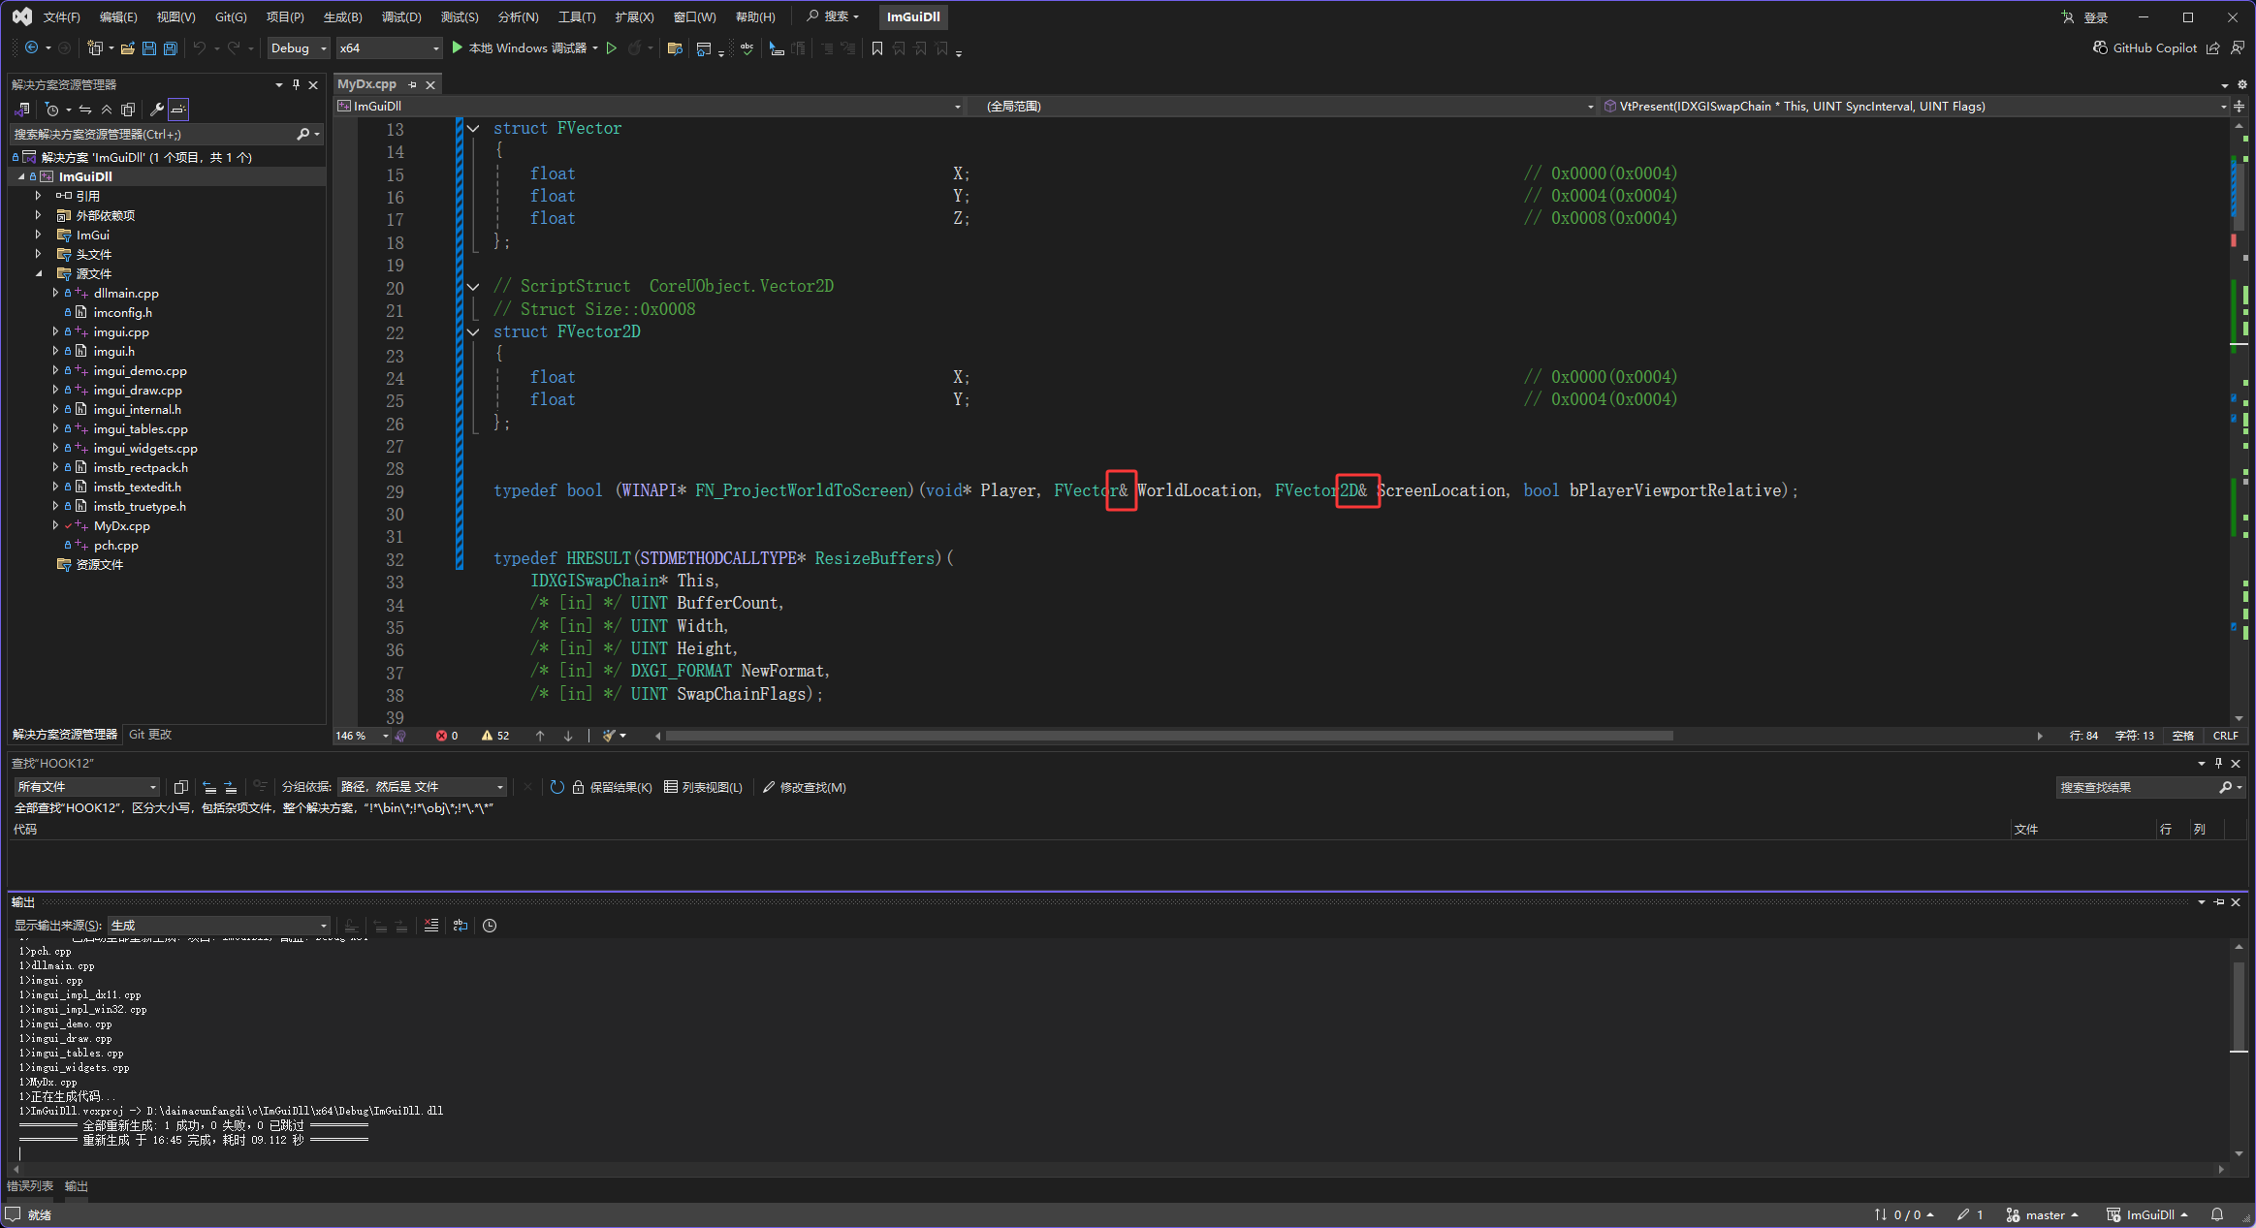Click the 修改查找(M) button
The image size is (2256, 1228).
[804, 787]
